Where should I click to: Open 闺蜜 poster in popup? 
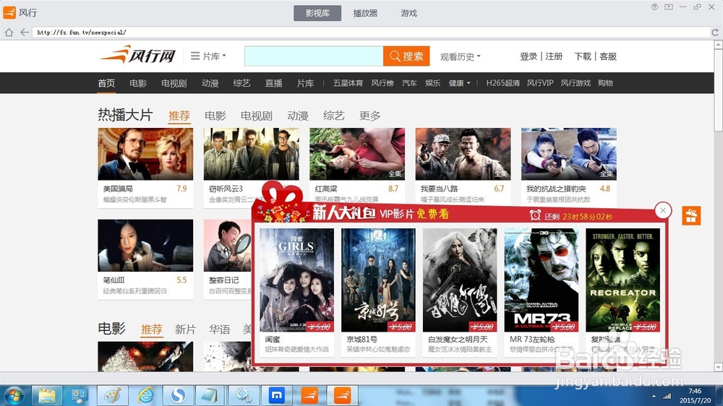pos(296,280)
